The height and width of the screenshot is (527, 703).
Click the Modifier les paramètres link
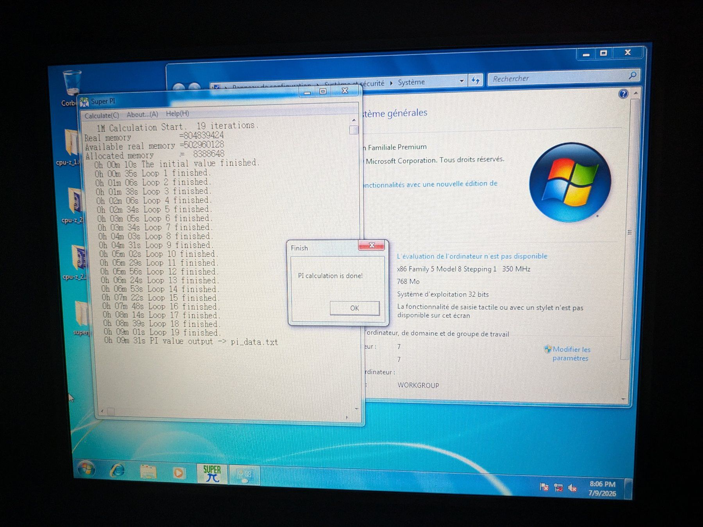pos(571,354)
